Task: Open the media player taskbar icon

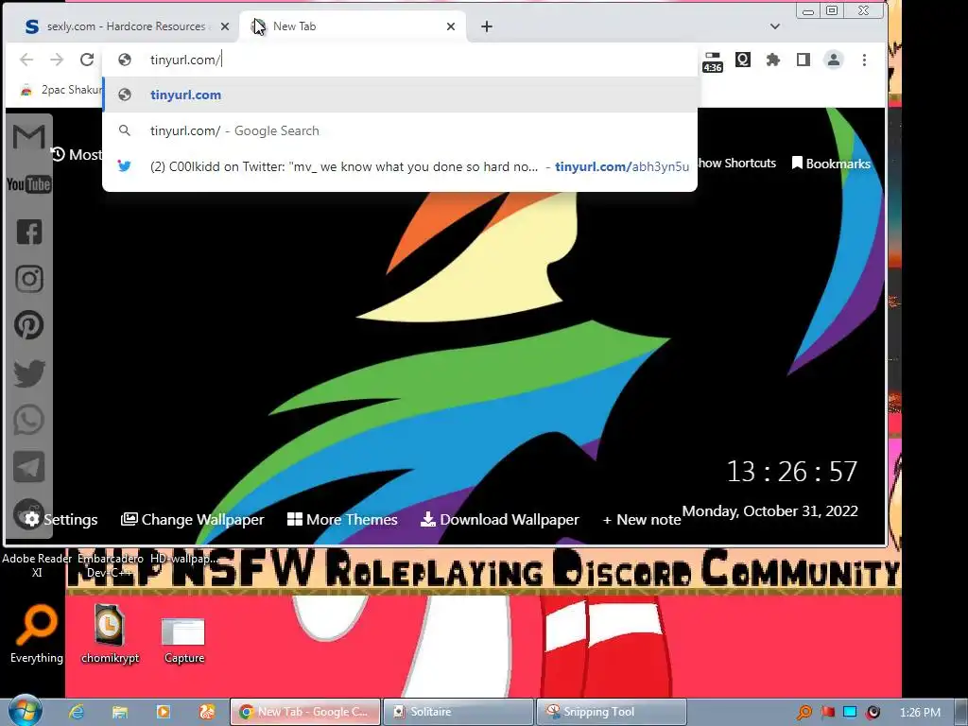Action: (163, 712)
